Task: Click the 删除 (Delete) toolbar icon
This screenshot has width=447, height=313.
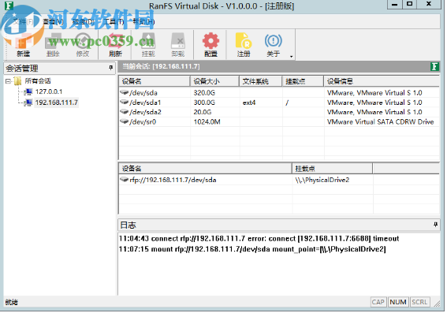Action: [53, 45]
